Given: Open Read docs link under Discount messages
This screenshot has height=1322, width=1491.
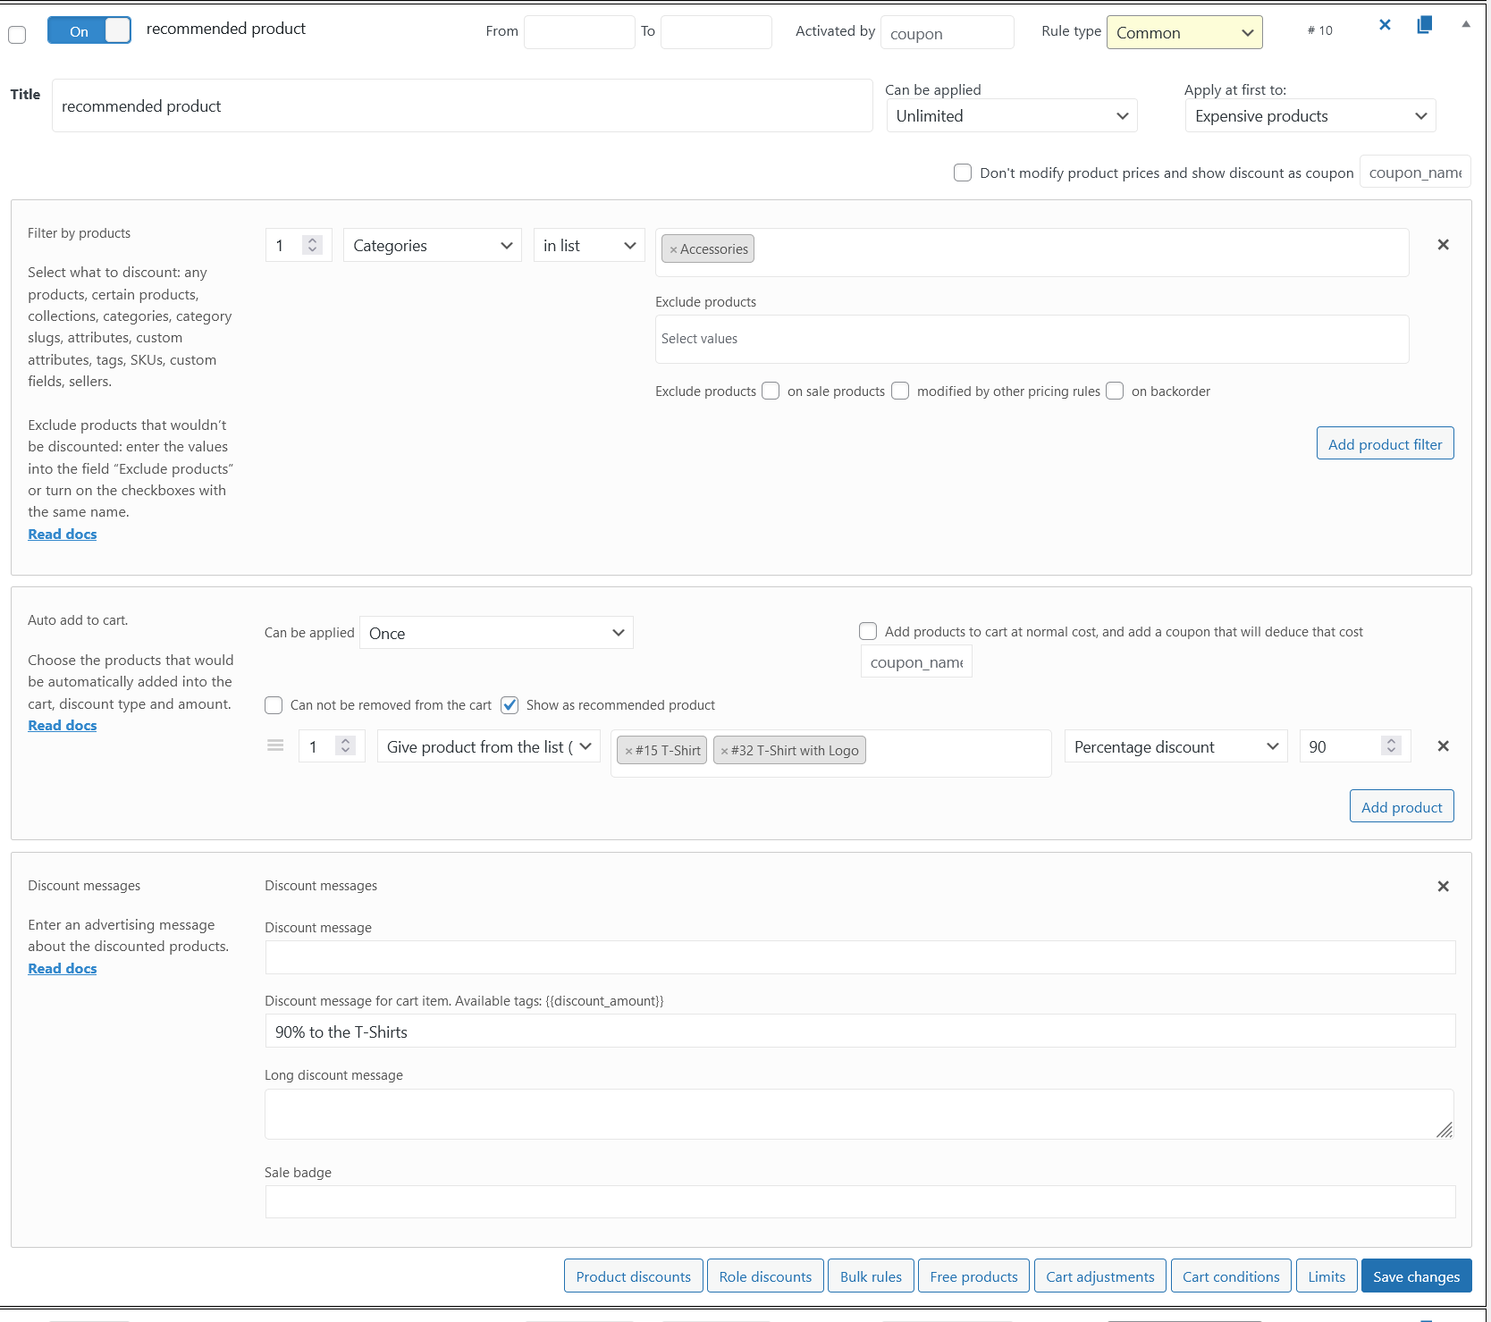Looking at the screenshot, I should [x=63, y=968].
